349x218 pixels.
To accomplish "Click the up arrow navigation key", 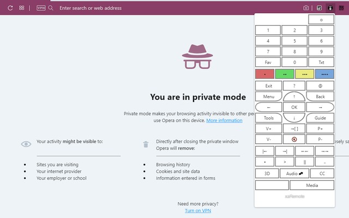I will 294,96.
